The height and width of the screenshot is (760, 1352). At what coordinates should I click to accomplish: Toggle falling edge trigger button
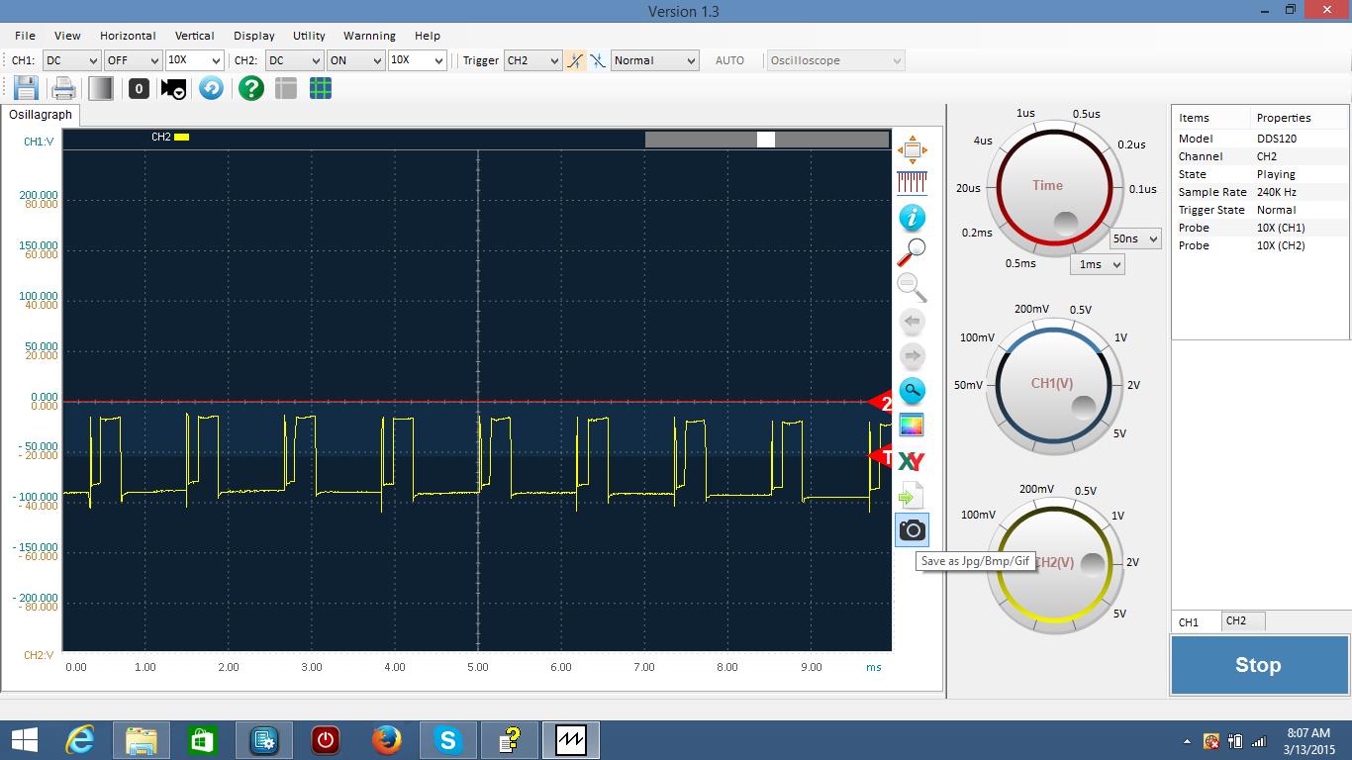tap(598, 60)
